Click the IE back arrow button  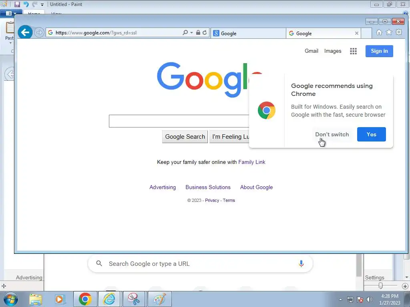[25, 32]
